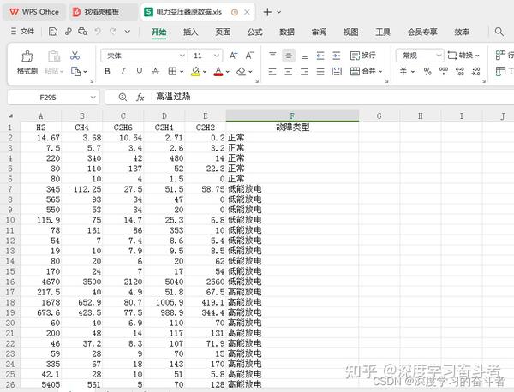The width and height of the screenshot is (514, 392).
Task: Click the Thousands separator icon
Action: [444, 71]
